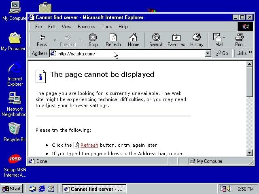Expand the Links bar chevron
This screenshot has height=194, width=259.
tap(251, 52)
